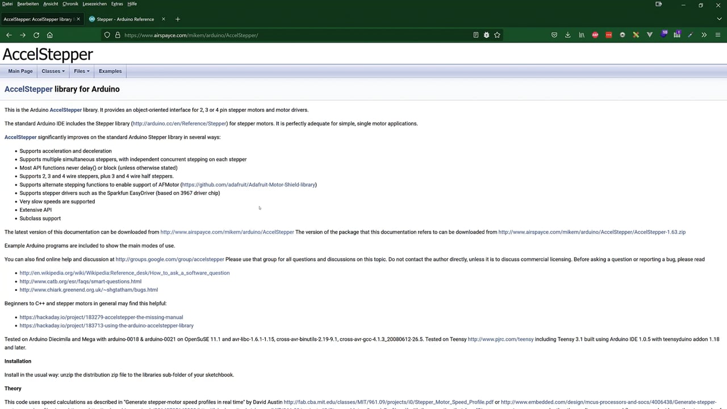This screenshot has height=409, width=727.
Task: Expand the Classes dropdown menu
Action: (53, 71)
